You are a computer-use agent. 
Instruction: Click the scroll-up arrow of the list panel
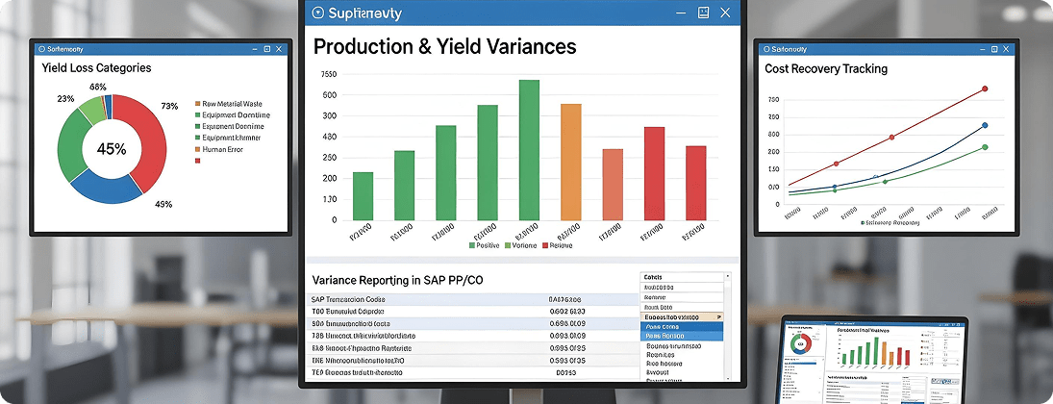[x=727, y=277]
